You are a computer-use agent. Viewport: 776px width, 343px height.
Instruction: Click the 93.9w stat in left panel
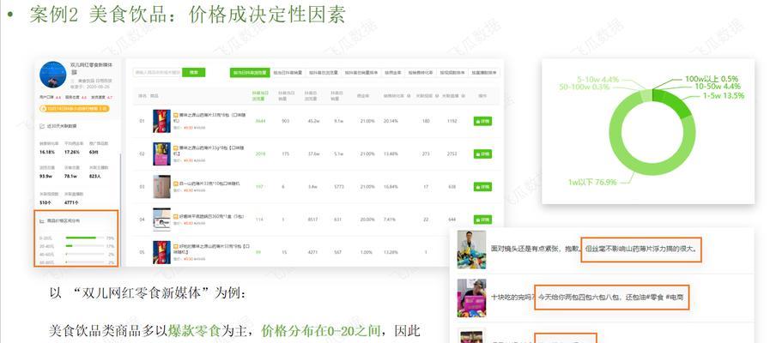point(46,177)
